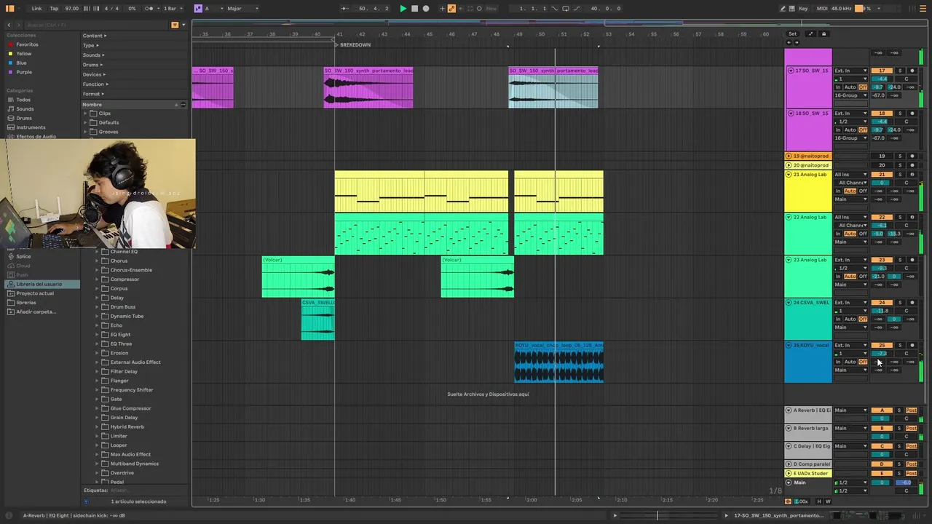
Task: Start playback with the Play button
Action: coord(403,9)
